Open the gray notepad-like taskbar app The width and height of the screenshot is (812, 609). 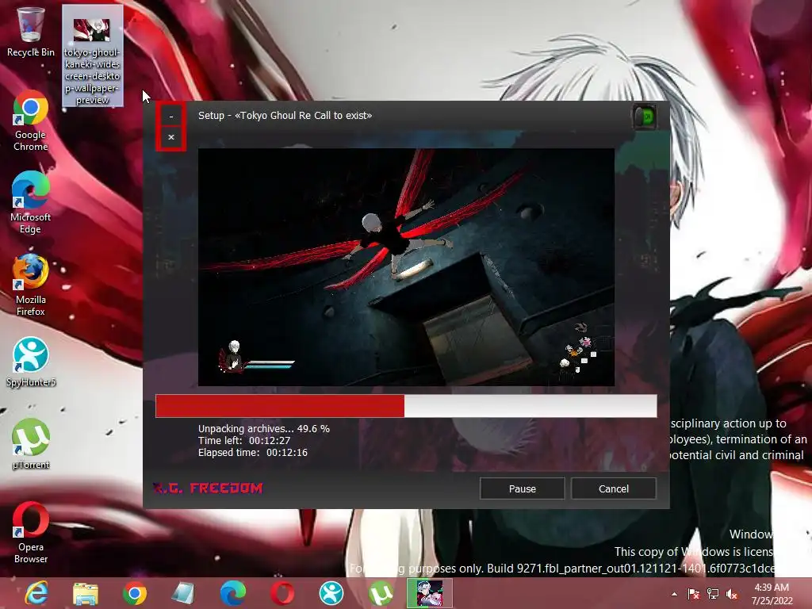point(183,593)
